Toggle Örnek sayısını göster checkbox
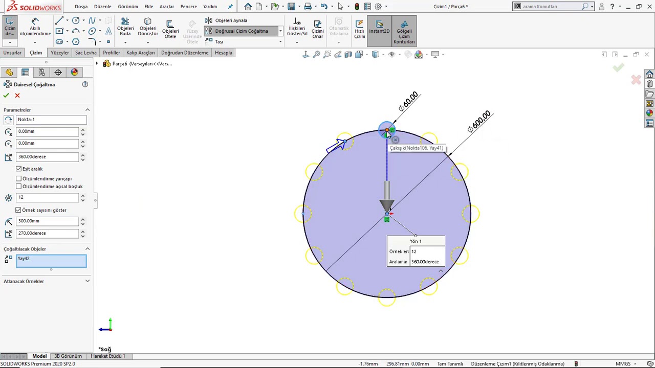 [x=19, y=210]
